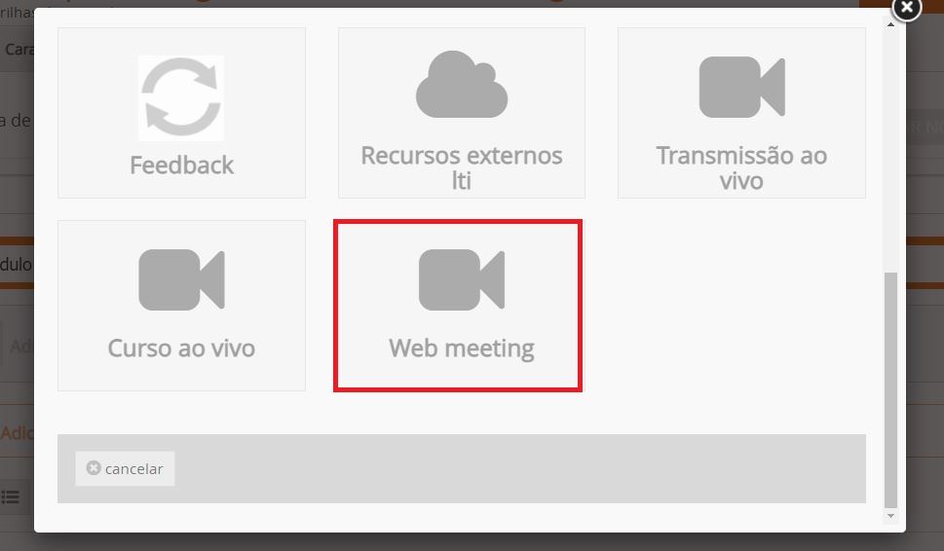The height and width of the screenshot is (551, 944).
Task: Click the cloud icon for Recursos externos lti
Action: click(462, 85)
